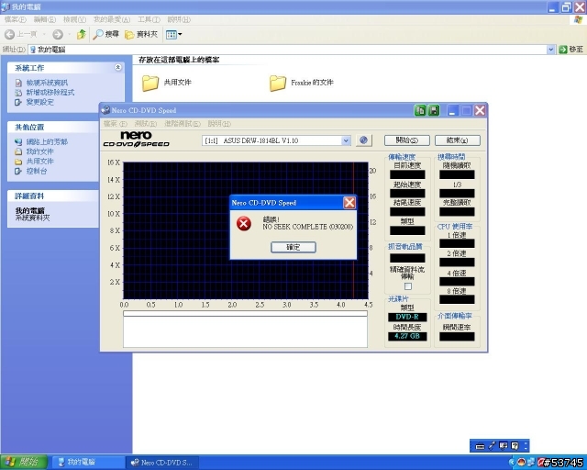Switch to 我的電腦 taskbar button

point(87,463)
